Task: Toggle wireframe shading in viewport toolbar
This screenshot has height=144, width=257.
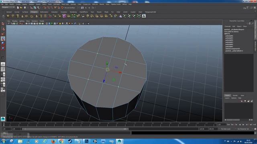Action: coord(47,24)
